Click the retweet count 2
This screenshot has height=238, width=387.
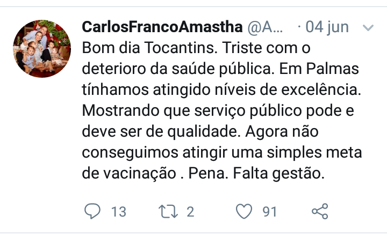[x=190, y=212]
